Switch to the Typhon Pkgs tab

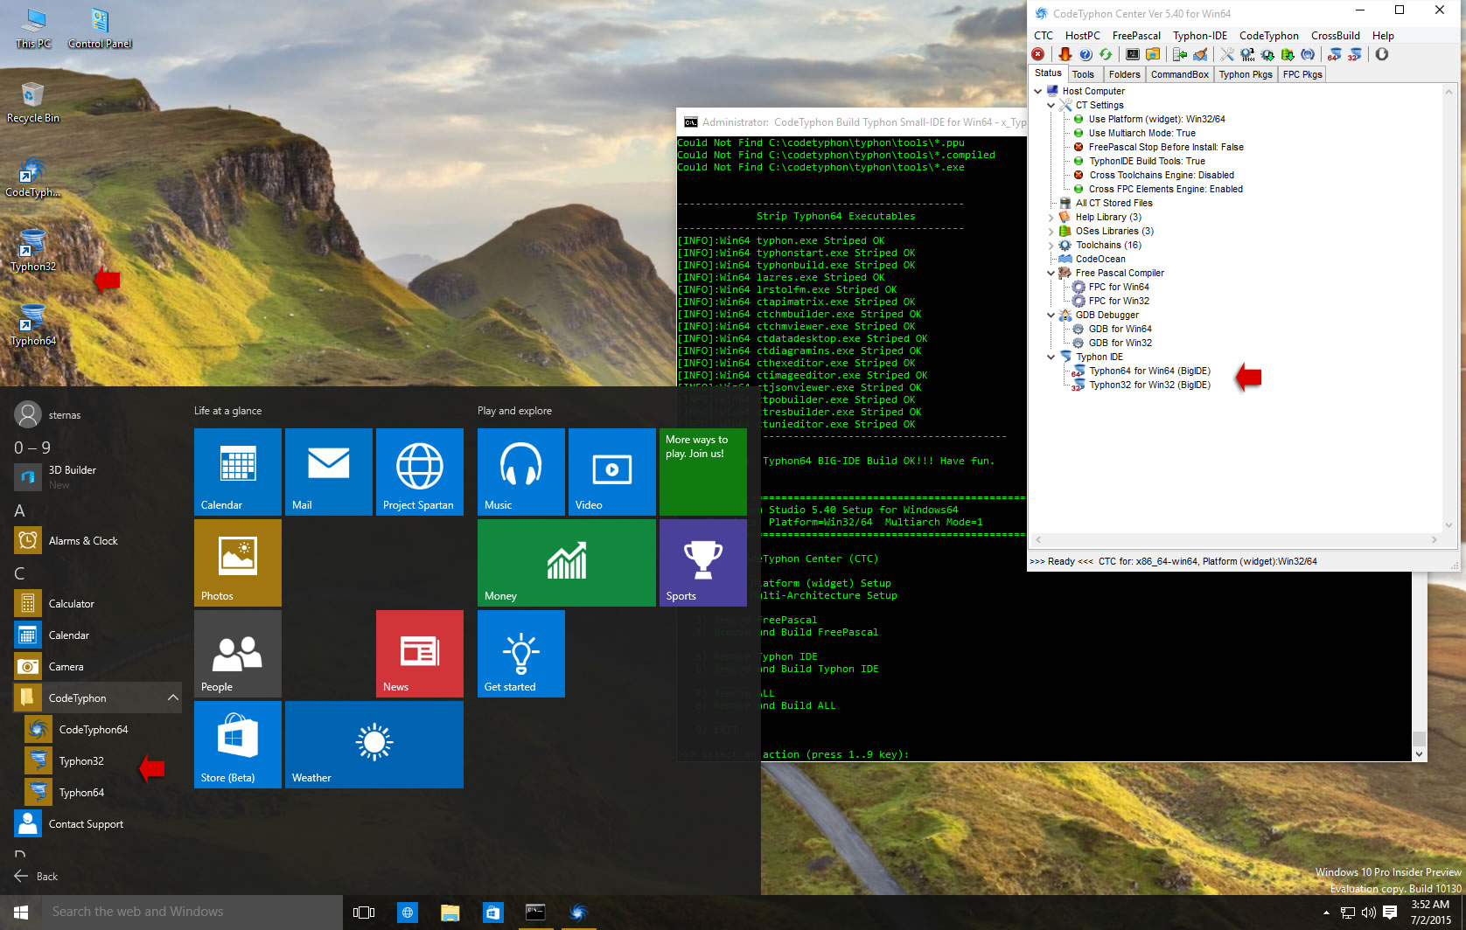tap(1246, 74)
